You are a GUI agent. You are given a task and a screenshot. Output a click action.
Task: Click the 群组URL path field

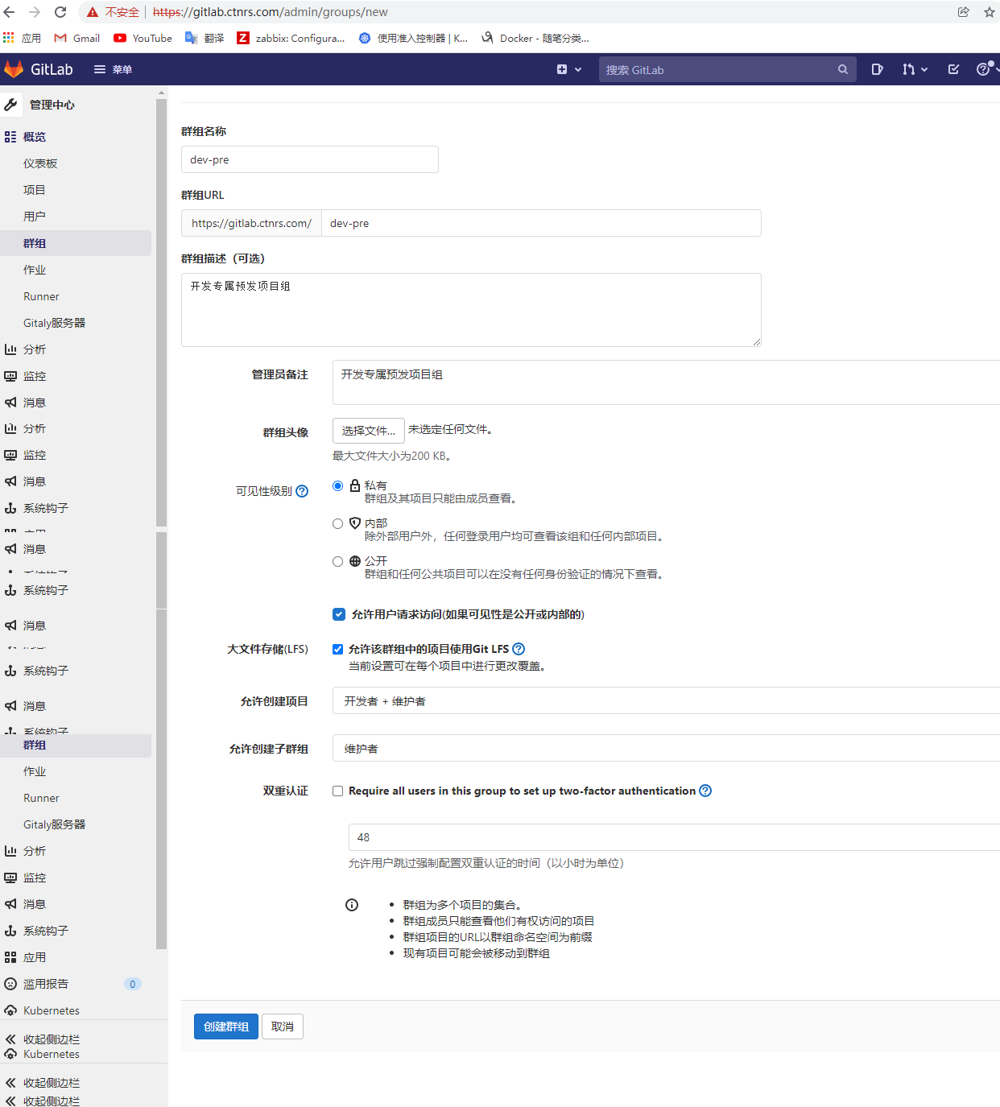point(541,223)
